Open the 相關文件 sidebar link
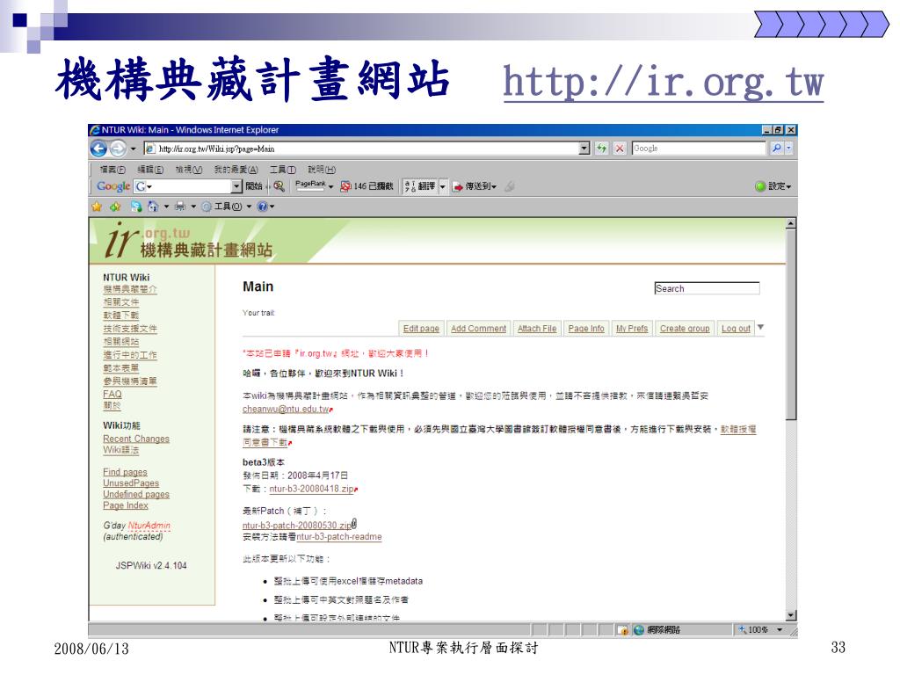The width and height of the screenshot is (900, 675). 121,302
